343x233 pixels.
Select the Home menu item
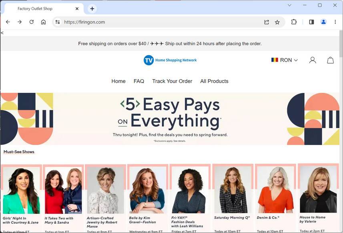point(118,81)
